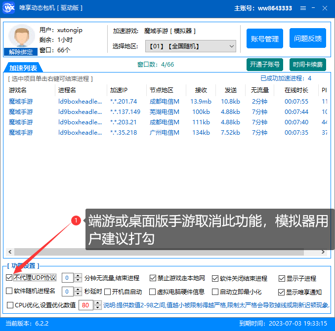Image resolution: width=335 pixels, height=331 pixels.
Task: Click right arrow of horizontal scrollbar
Action: pyautogui.click(x=323, y=252)
